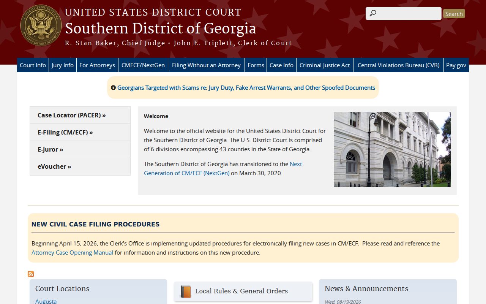Open the Pay.gov menu item
The image size is (486, 304).
click(x=456, y=65)
